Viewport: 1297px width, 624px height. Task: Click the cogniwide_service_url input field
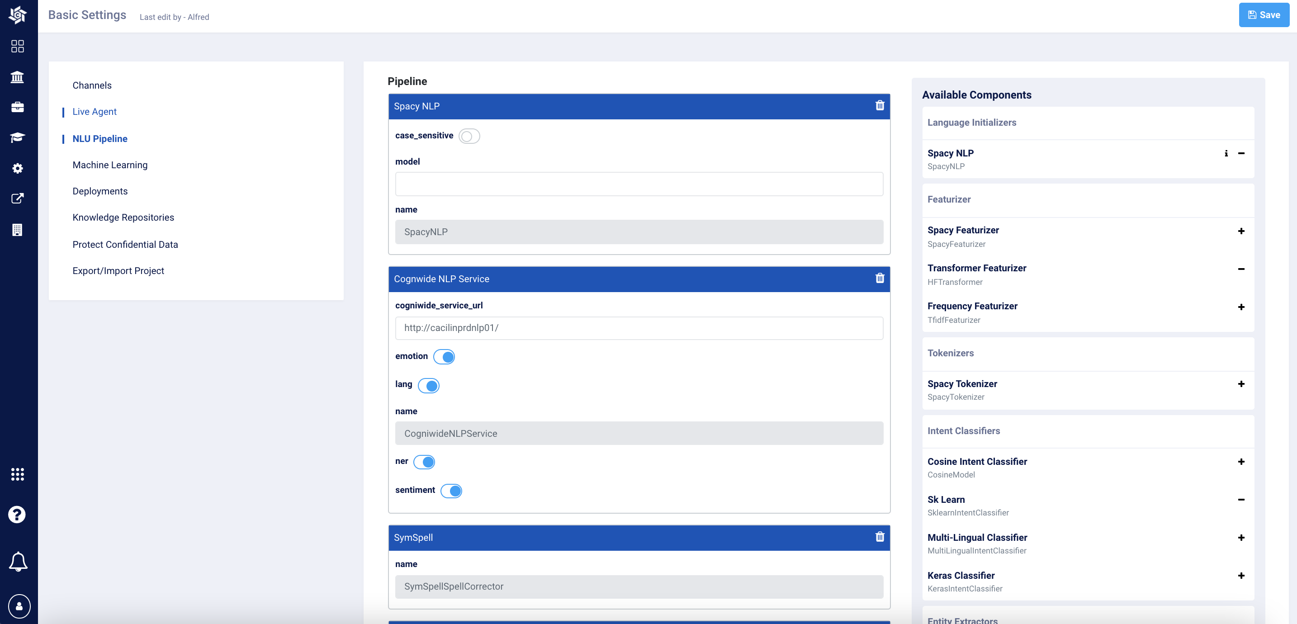click(x=639, y=328)
